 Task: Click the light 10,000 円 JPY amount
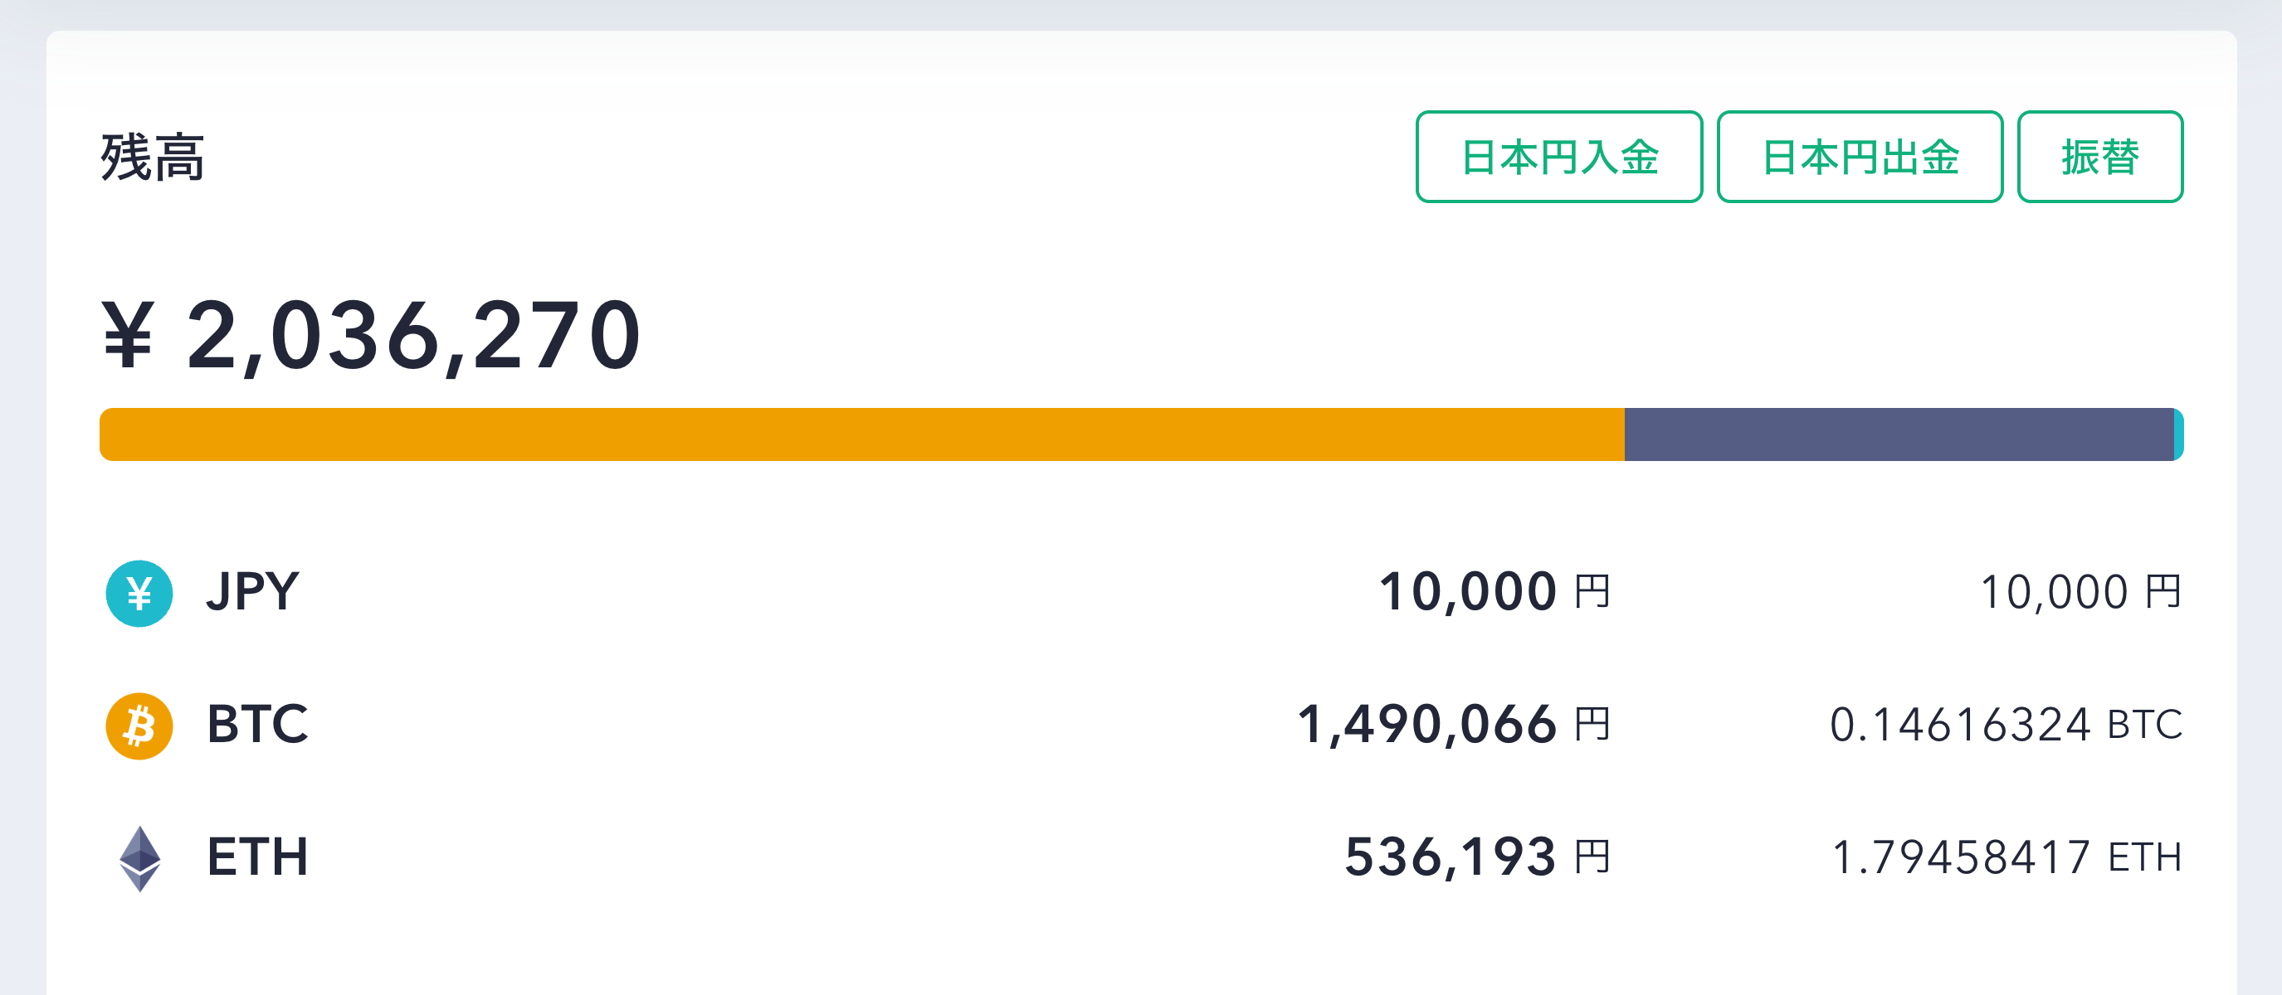pos(2081,592)
